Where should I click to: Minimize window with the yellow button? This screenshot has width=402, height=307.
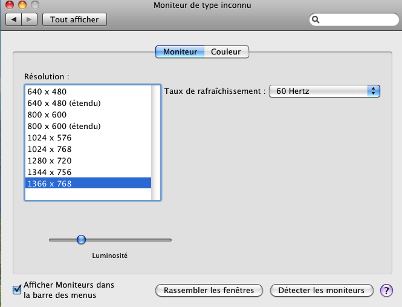point(22,5)
